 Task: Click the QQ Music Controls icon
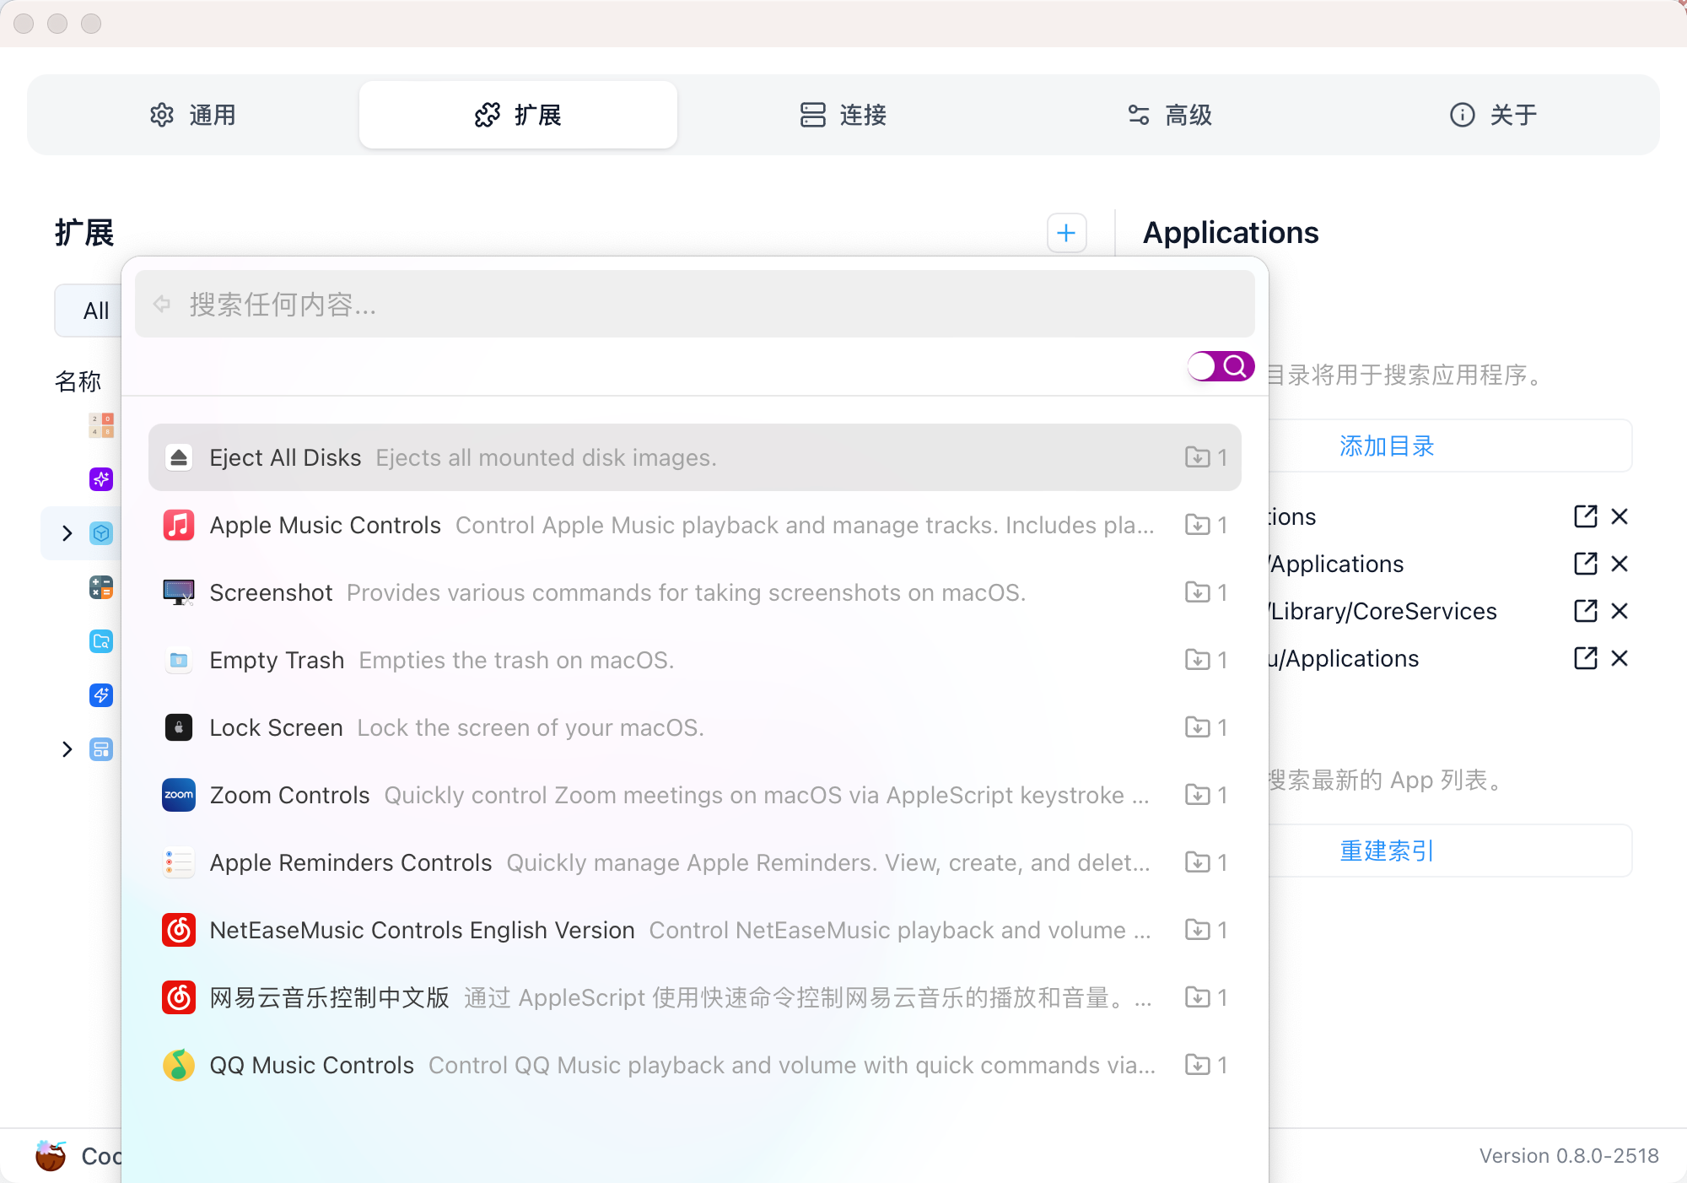point(179,1065)
